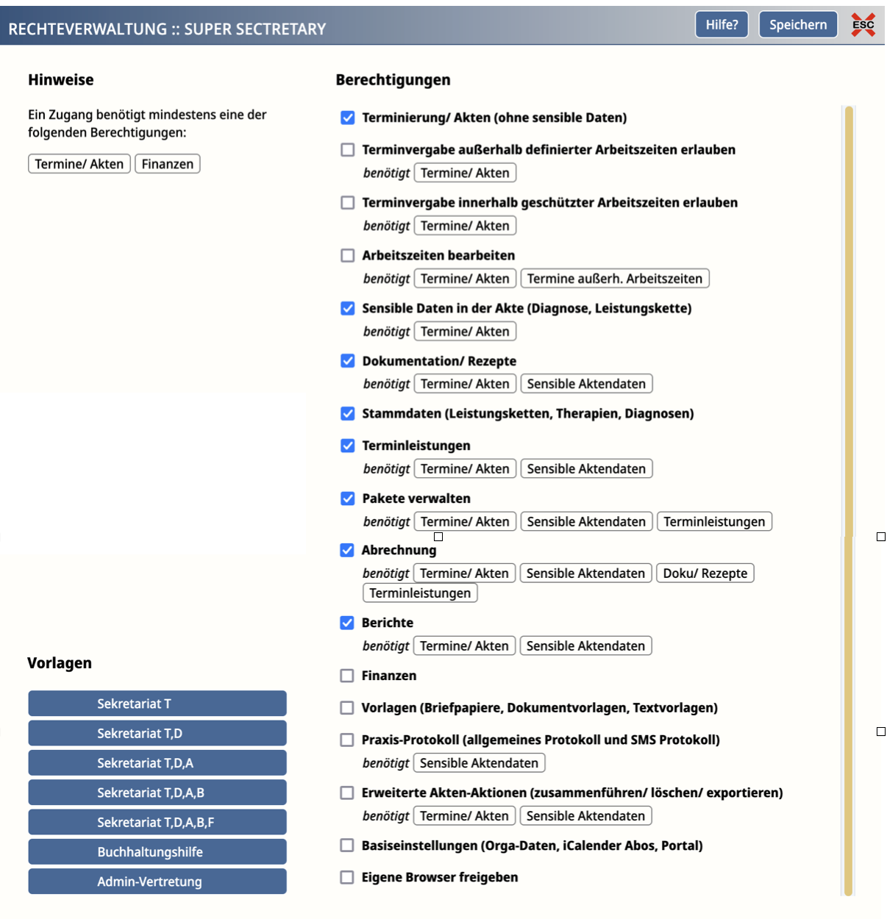Click Terminleistungen tag under Pakete verwalten
This screenshot has width=887, height=919.
pyautogui.click(x=714, y=522)
